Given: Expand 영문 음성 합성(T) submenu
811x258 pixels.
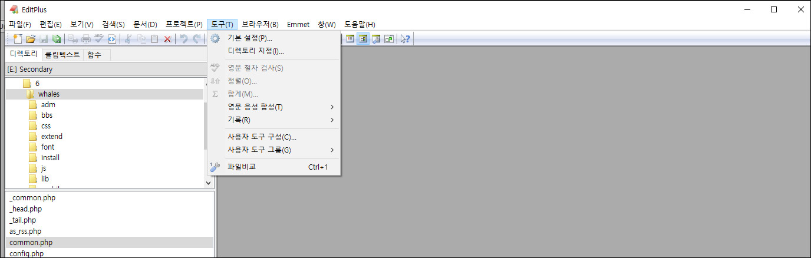Looking at the screenshot, I should coord(274,107).
